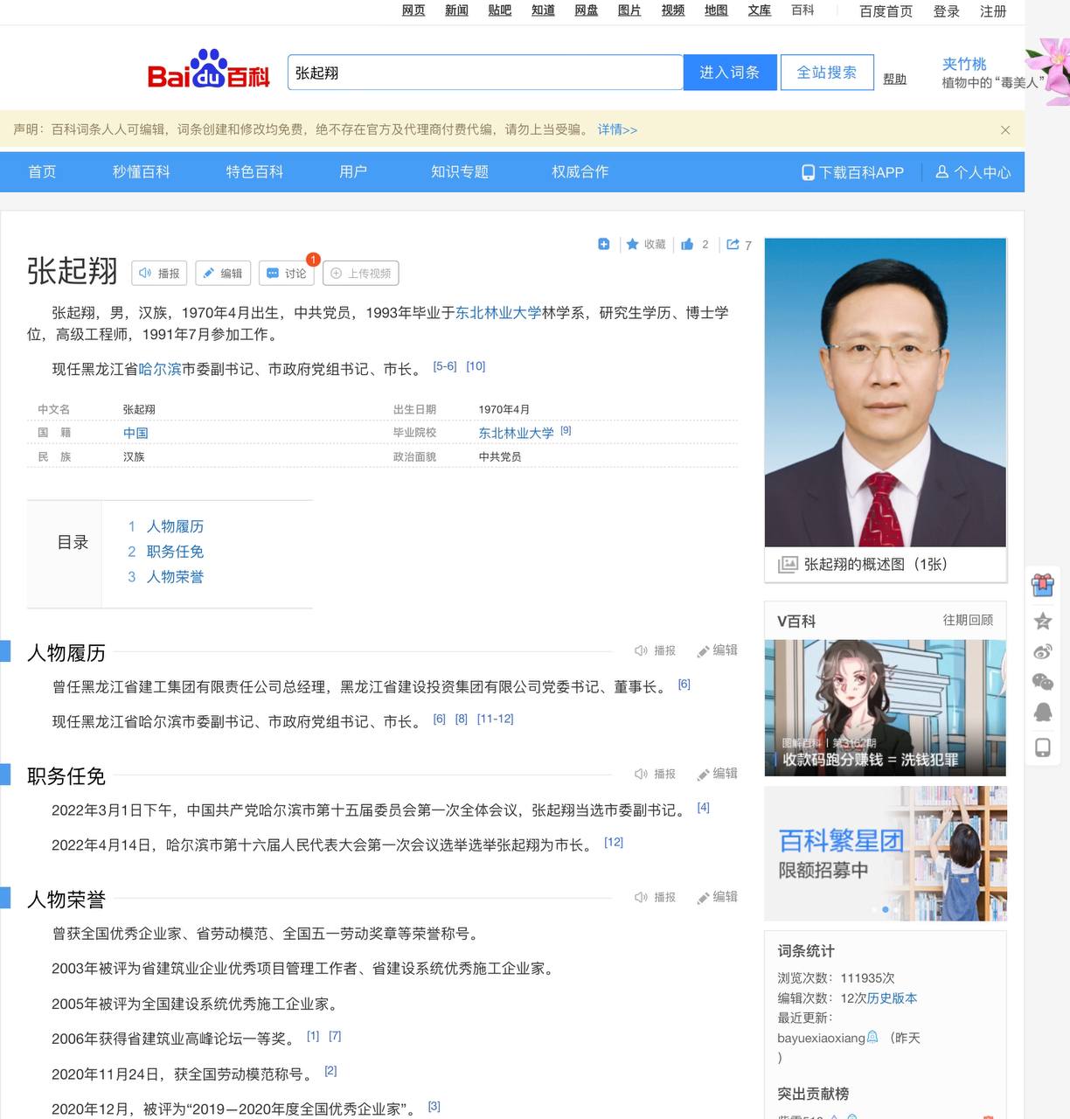This screenshot has height=1119, width=1070.
Task: Open the 权威合作 nav tab
Action: coord(580,171)
